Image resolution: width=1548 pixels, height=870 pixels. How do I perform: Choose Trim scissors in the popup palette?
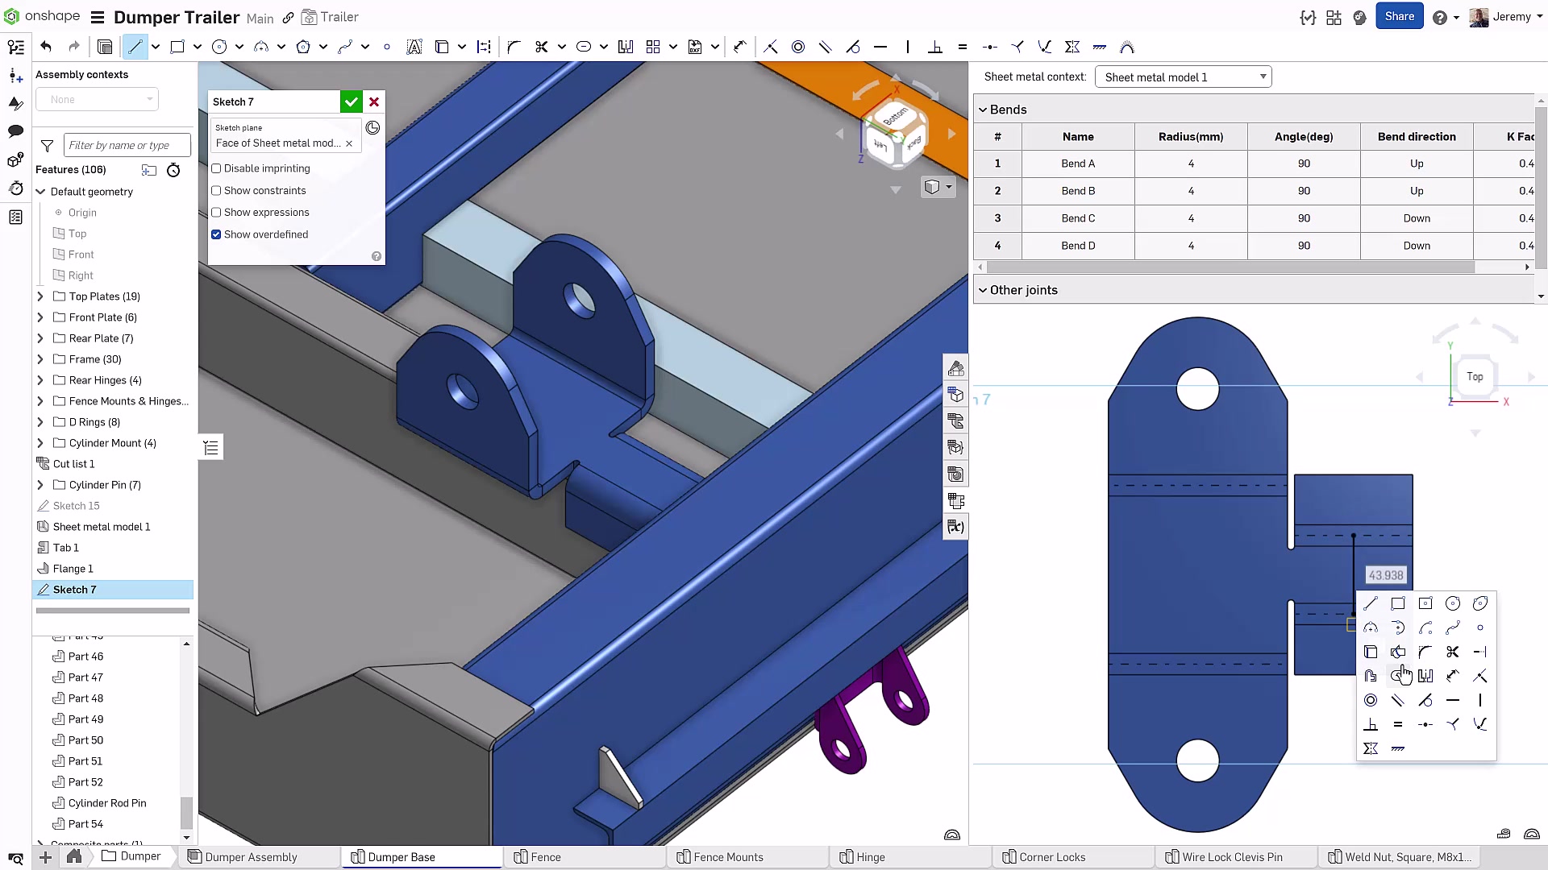pos(1453,652)
